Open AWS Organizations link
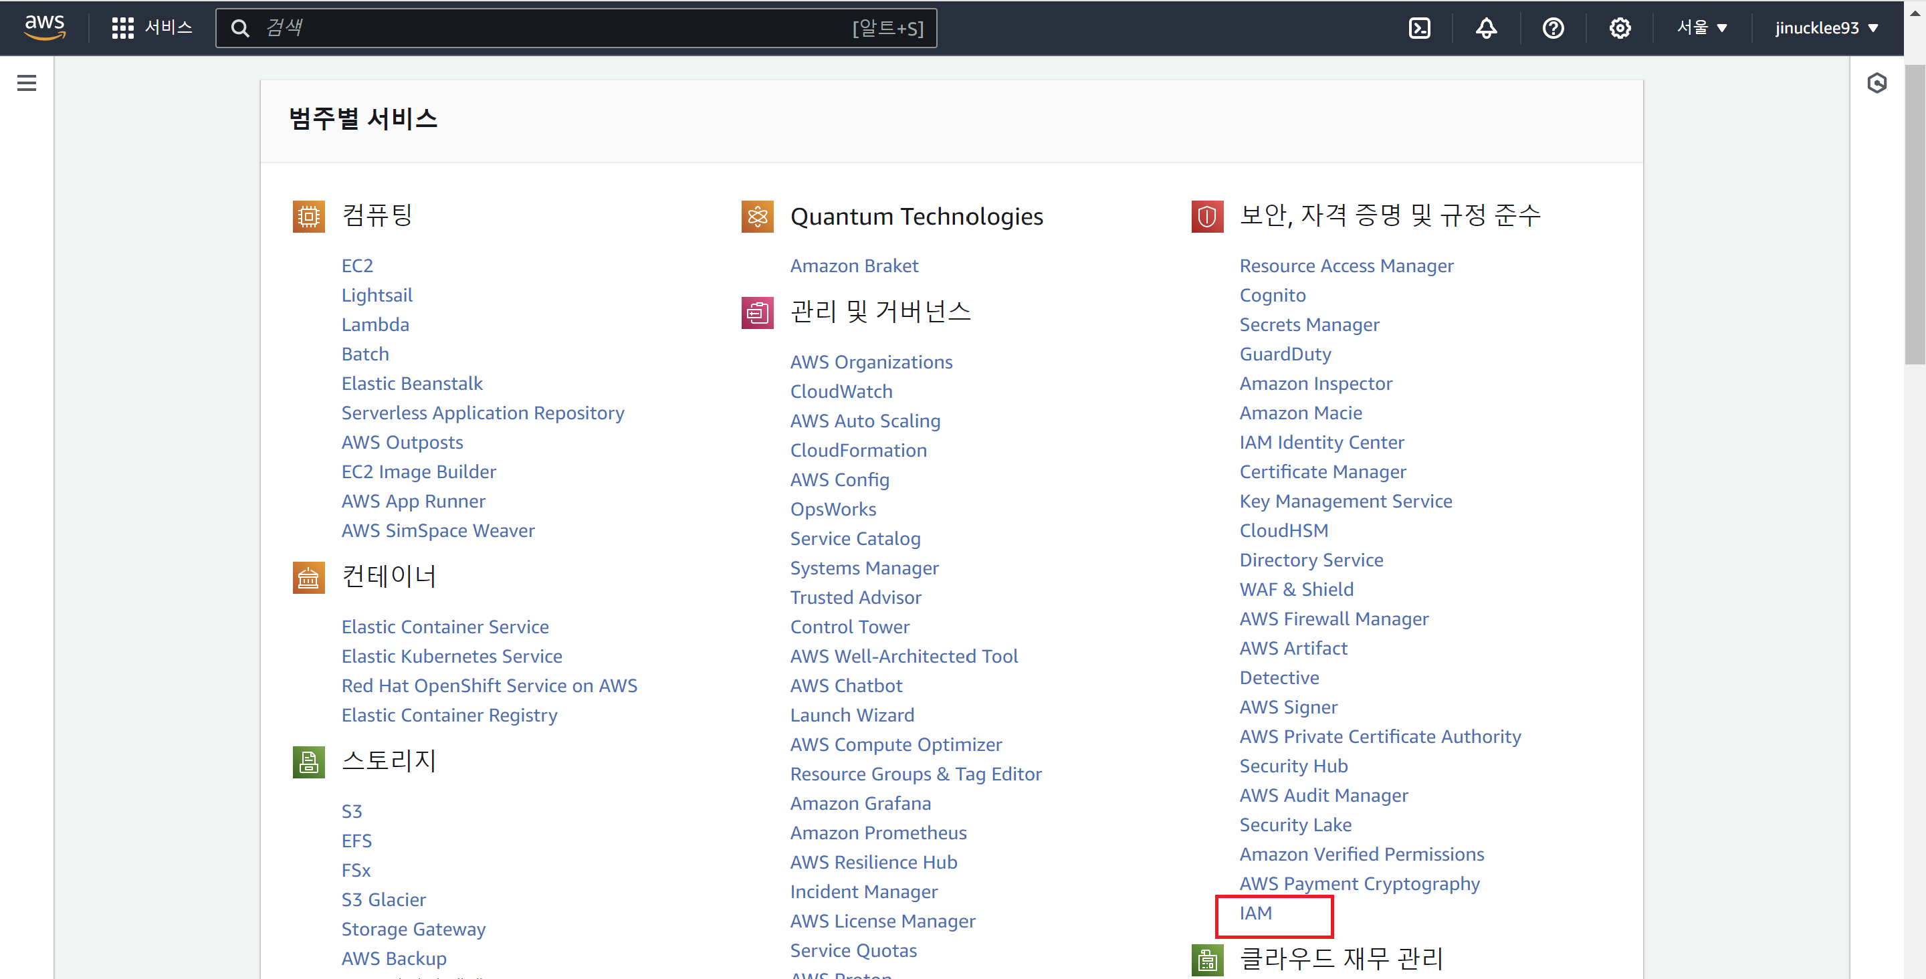This screenshot has width=1926, height=979. (871, 362)
